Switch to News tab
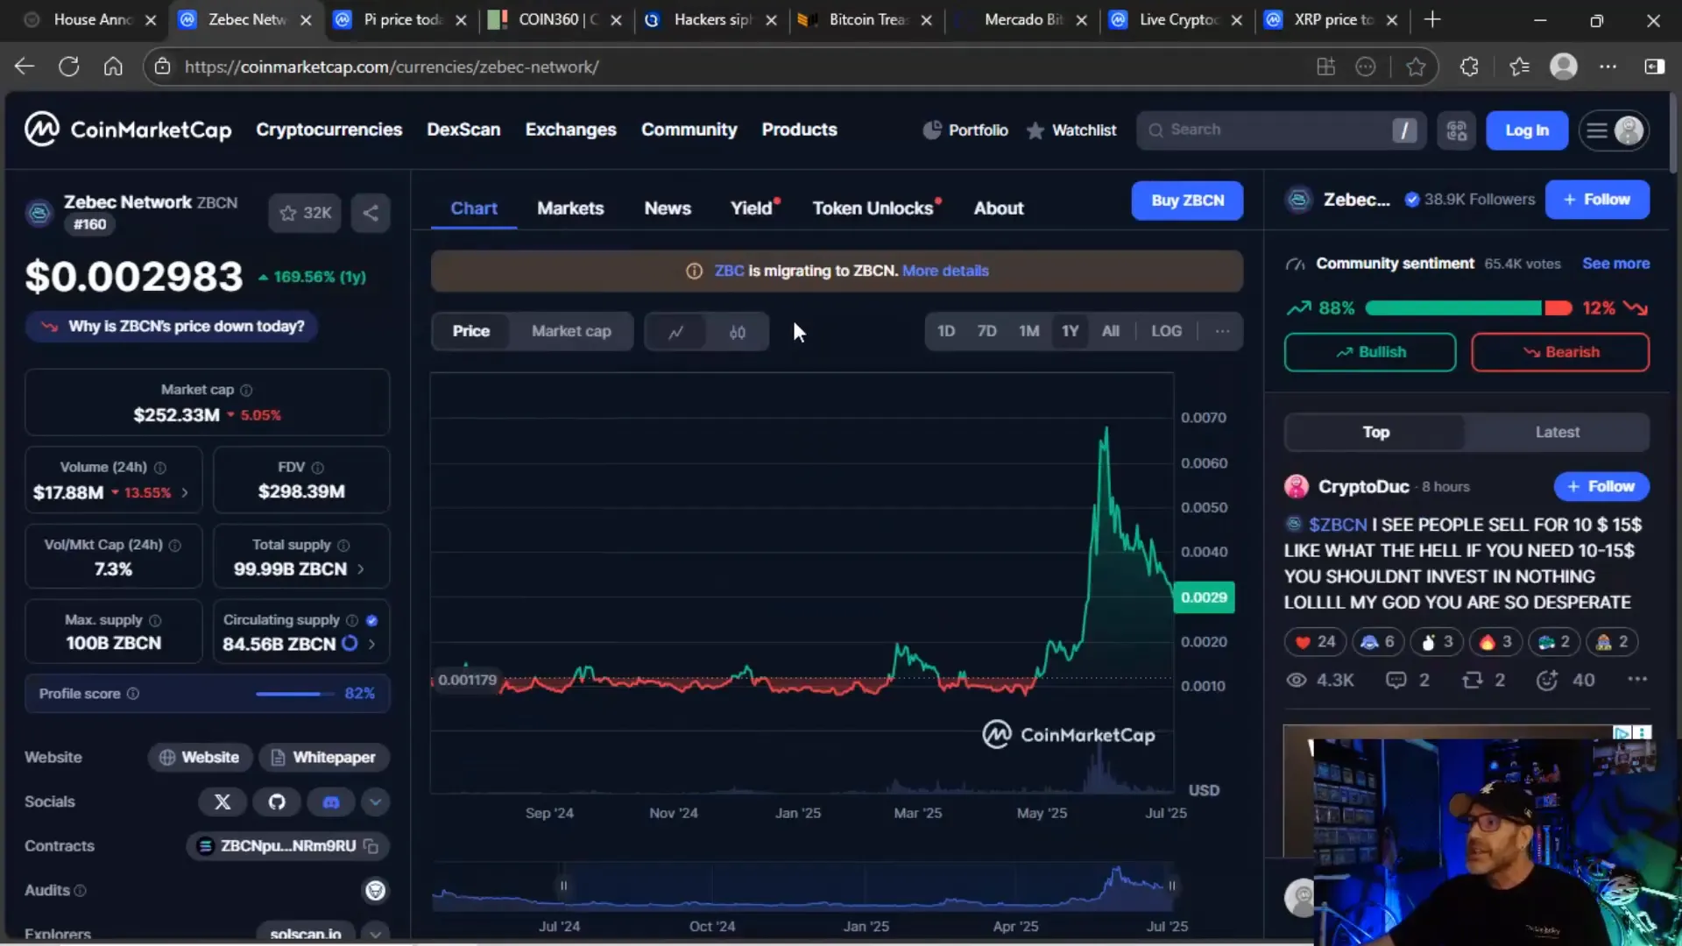 [x=668, y=208]
